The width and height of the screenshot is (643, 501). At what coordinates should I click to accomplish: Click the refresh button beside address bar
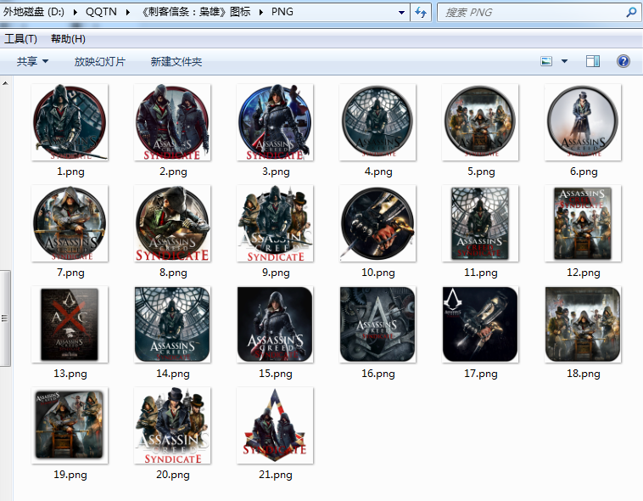pyautogui.click(x=422, y=13)
